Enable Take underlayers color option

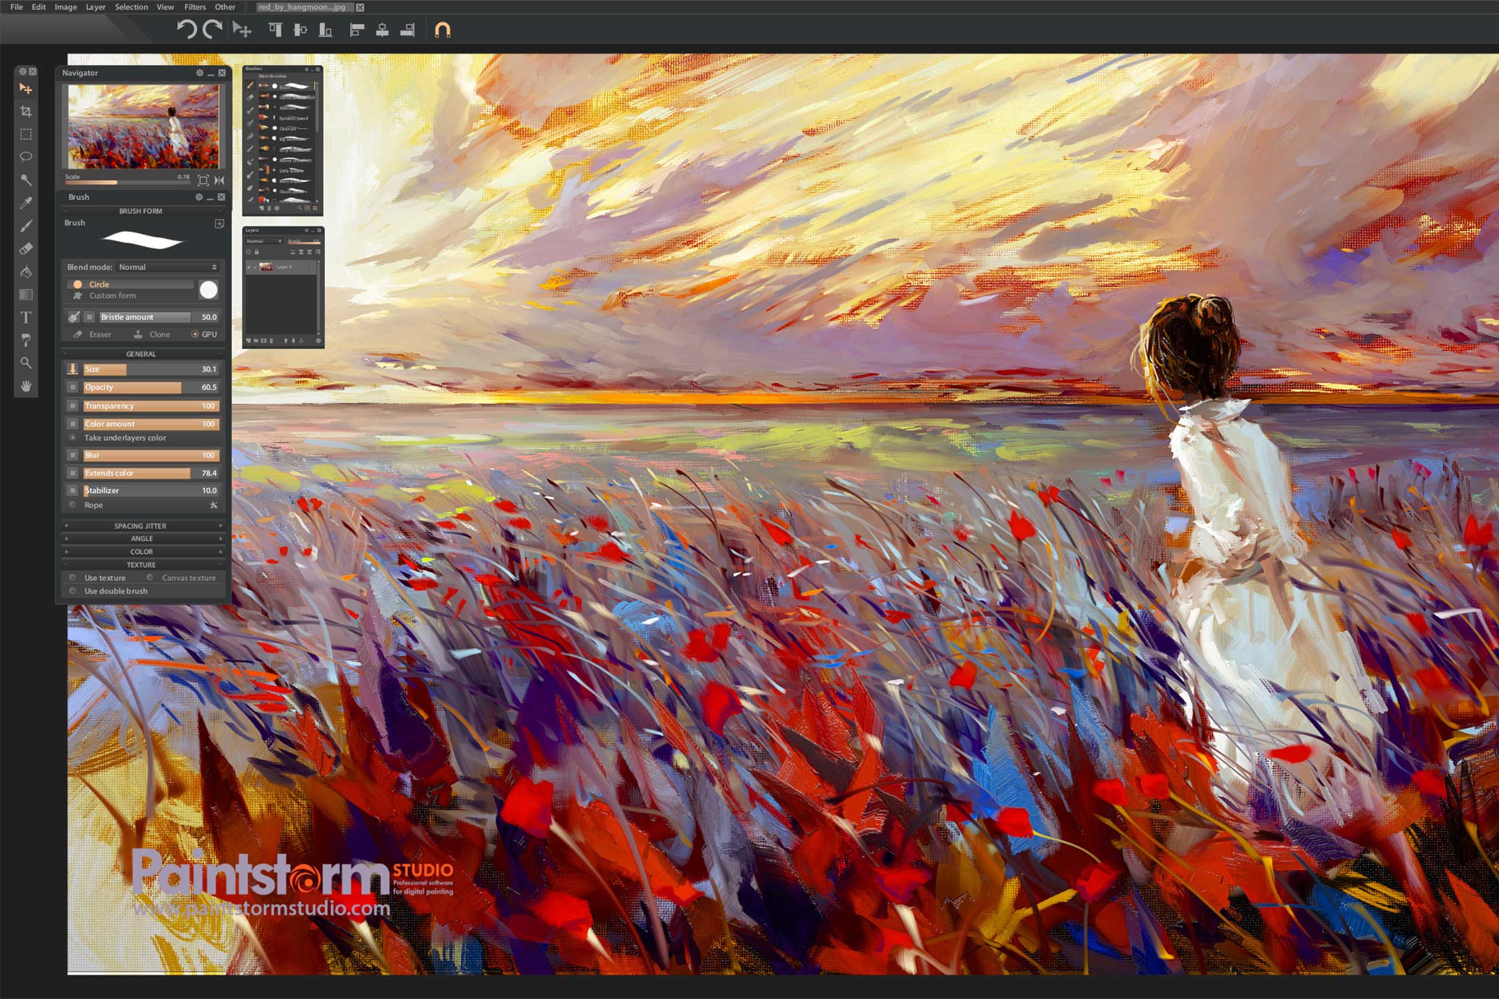point(73,438)
